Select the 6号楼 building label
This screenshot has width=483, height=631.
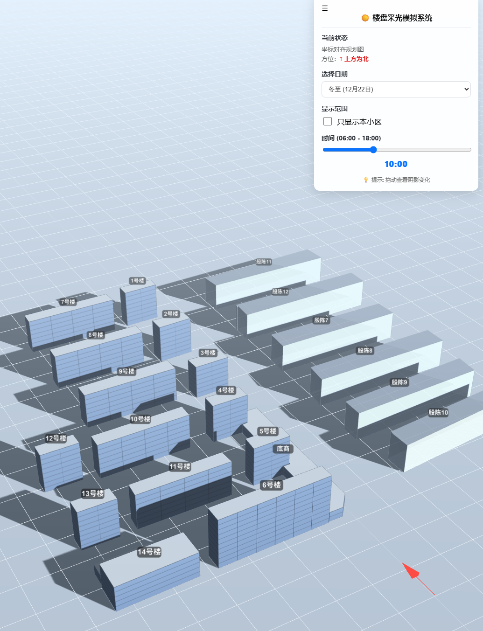[x=271, y=485]
